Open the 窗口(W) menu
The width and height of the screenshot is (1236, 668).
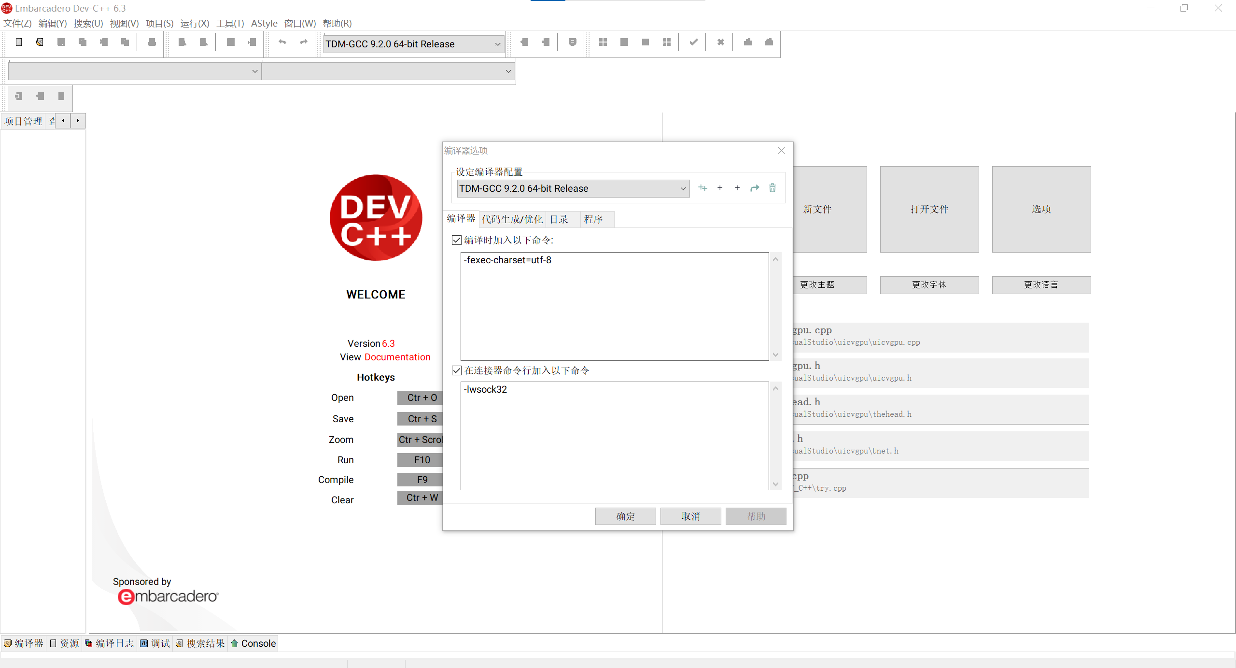pyautogui.click(x=300, y=23)
